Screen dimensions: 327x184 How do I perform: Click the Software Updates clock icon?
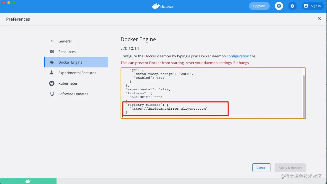click(52, 94)
